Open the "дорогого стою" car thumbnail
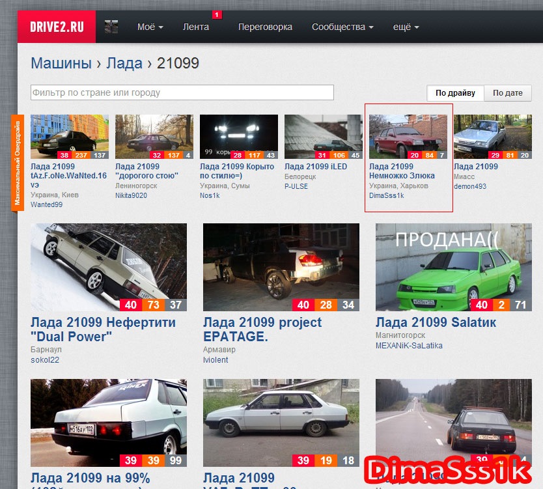 pyautogui.click(x=154, y=137)
